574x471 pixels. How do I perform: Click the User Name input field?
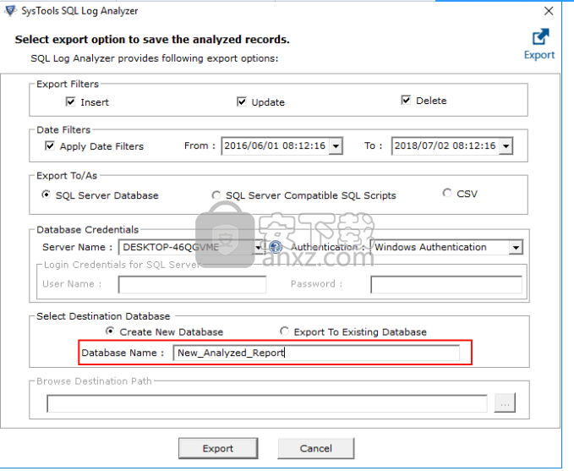coord(192,285)
